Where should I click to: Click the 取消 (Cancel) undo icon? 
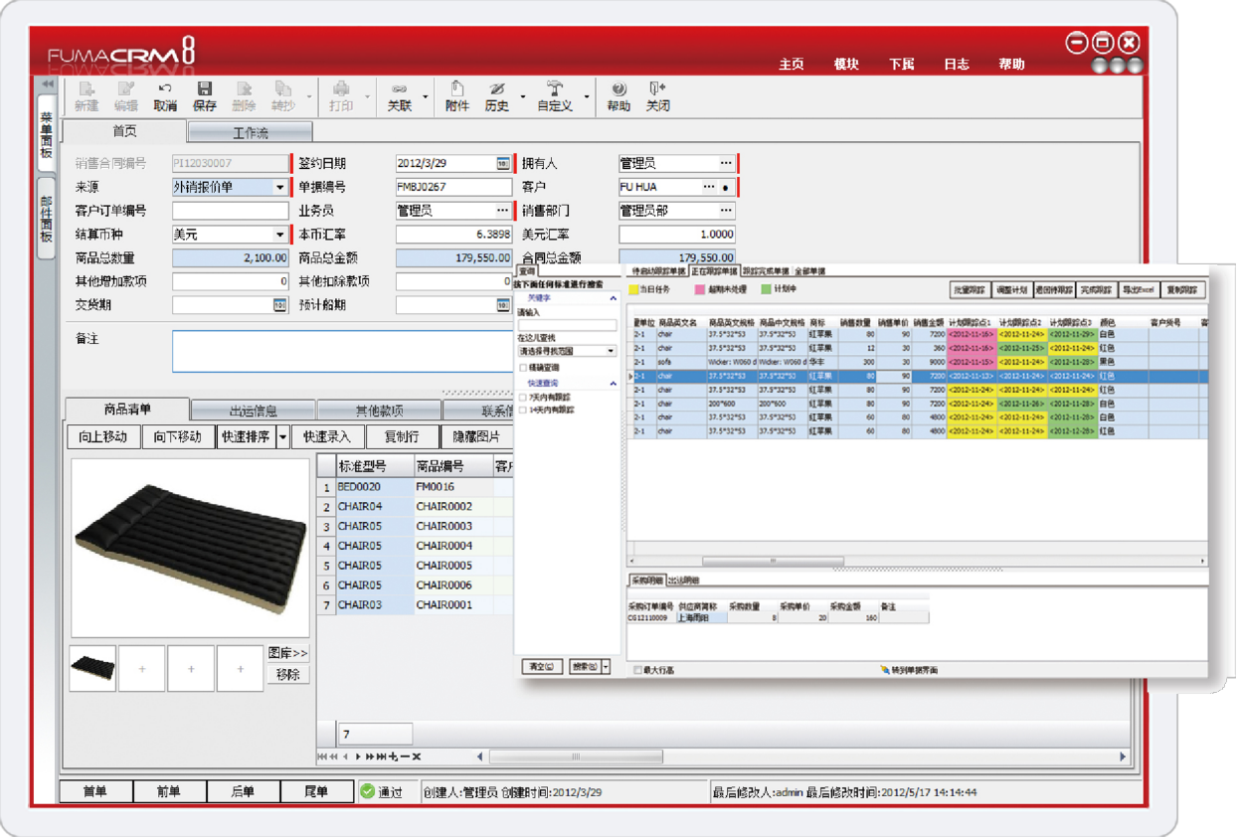pyautogui.click(x=165, y=89)
